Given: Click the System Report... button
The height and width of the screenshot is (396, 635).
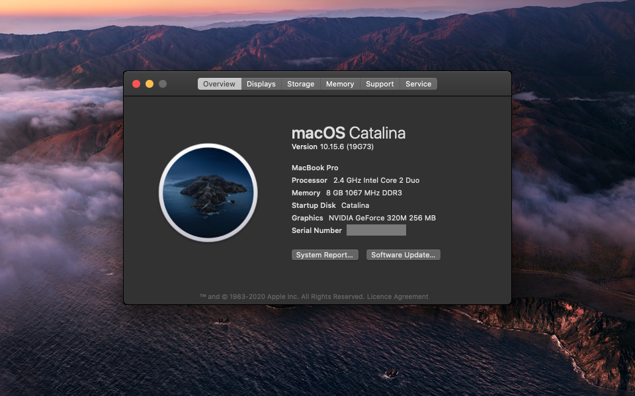Looking at the screenshot, I should [x=325, y=255].
